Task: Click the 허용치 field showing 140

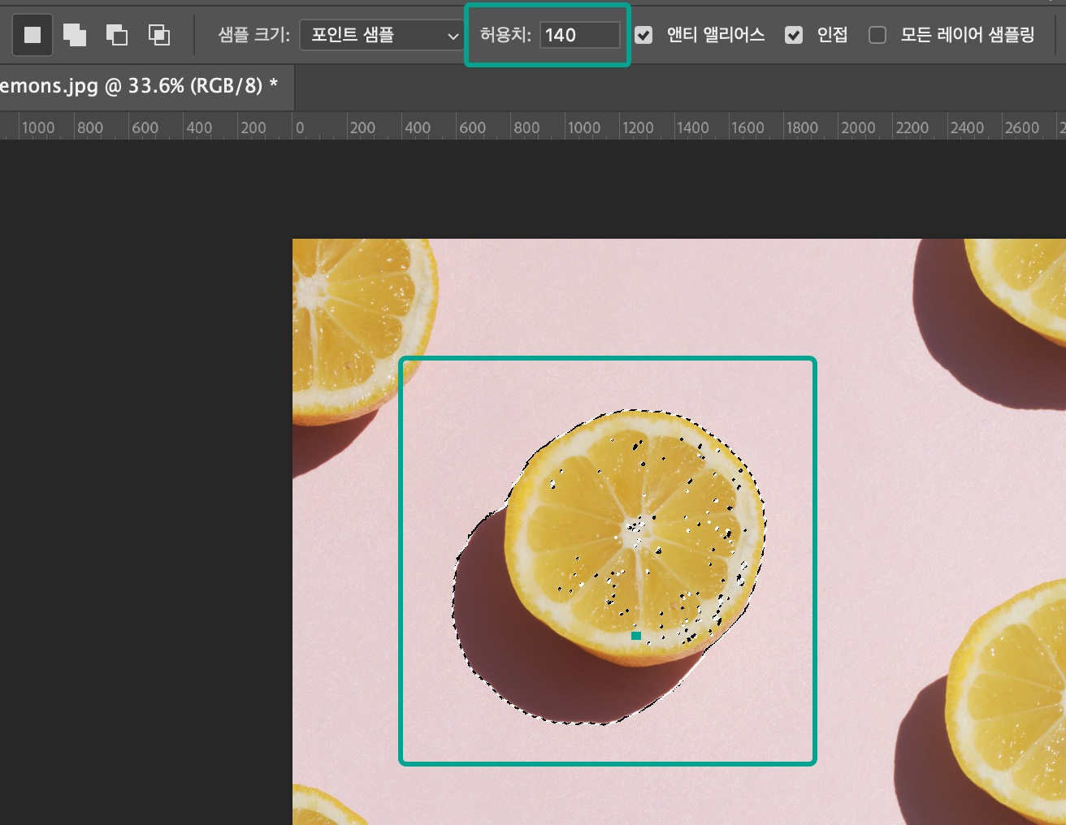Action: click(x=579, y=35)
